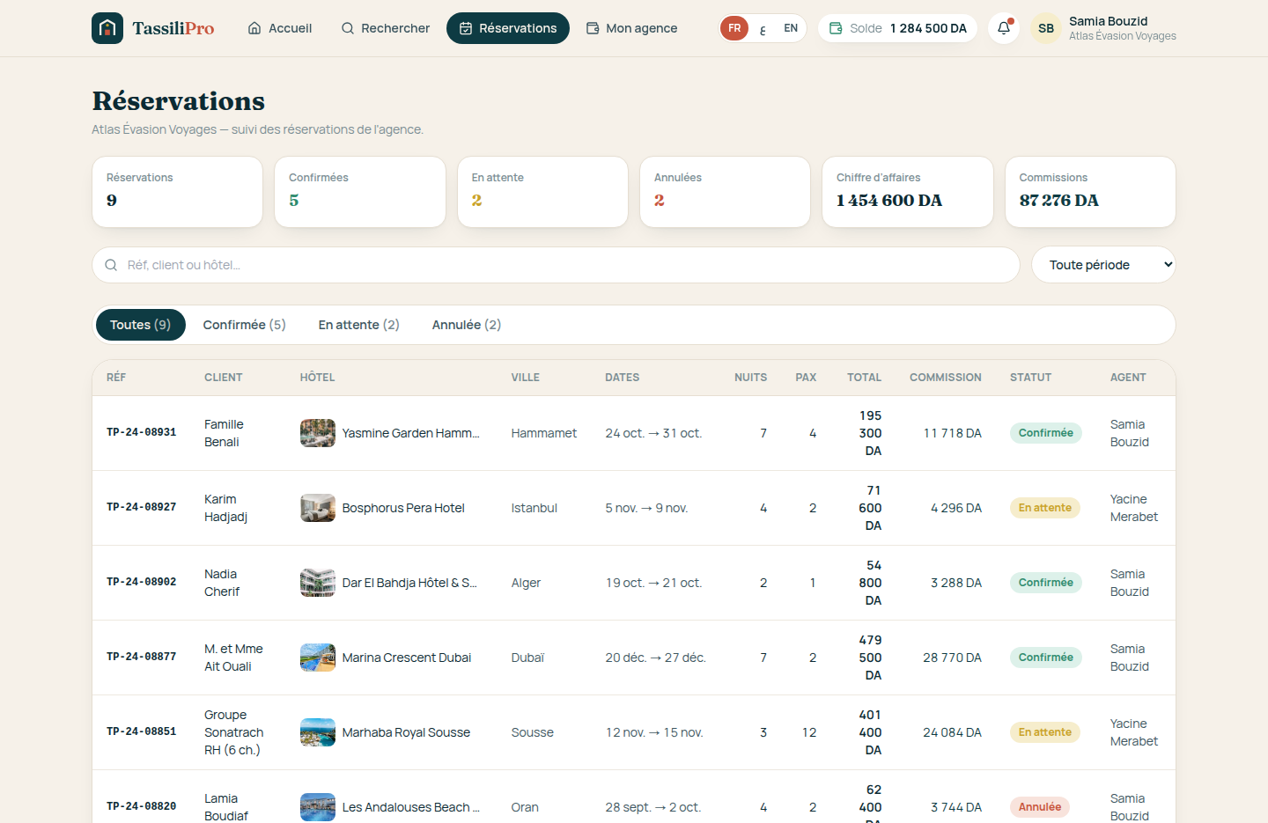Click the Commissions 87 276 DA card

[x=1090, y=192]
